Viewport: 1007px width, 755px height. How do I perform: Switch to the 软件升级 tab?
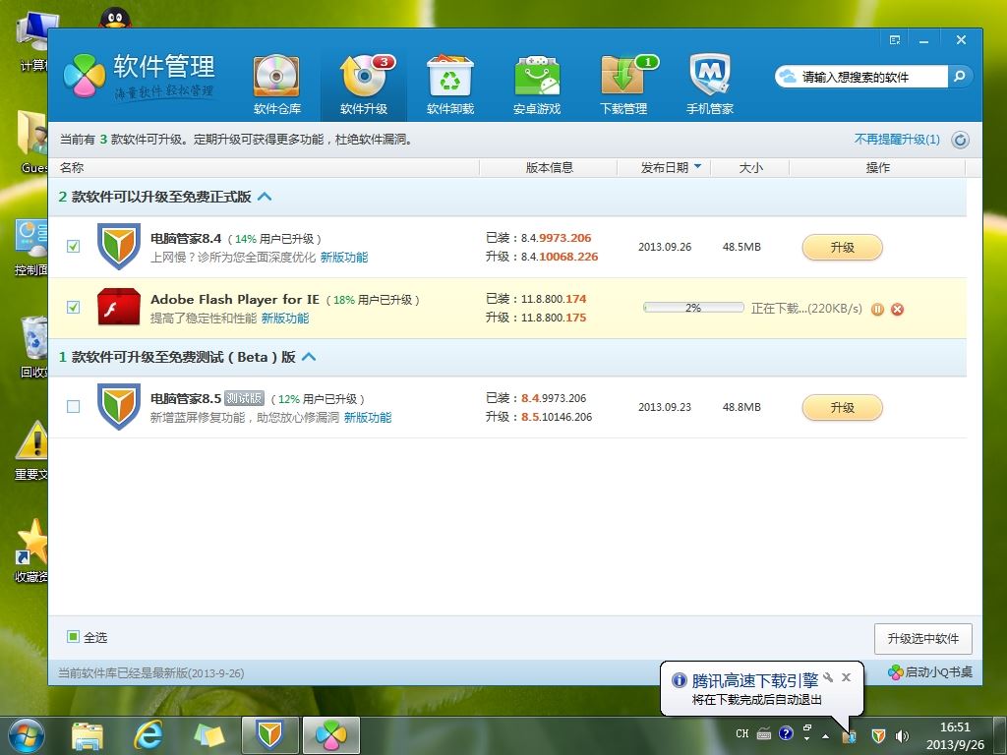[364, 85]
